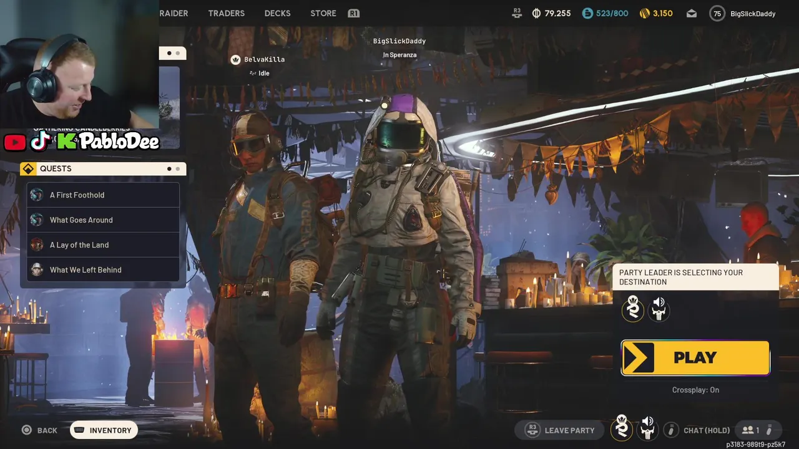Click the portrait icon for What We Left Behind

tap(37, 270)
